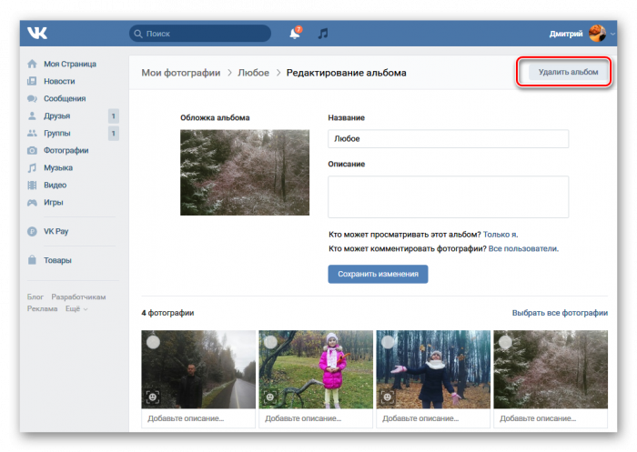Click the Товары bag icon
This screenshot has width=637, height=452.
[33, 260]
